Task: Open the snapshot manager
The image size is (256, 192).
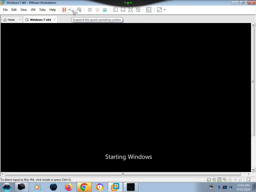Action: pyautogui.click(x=105, y=10)
